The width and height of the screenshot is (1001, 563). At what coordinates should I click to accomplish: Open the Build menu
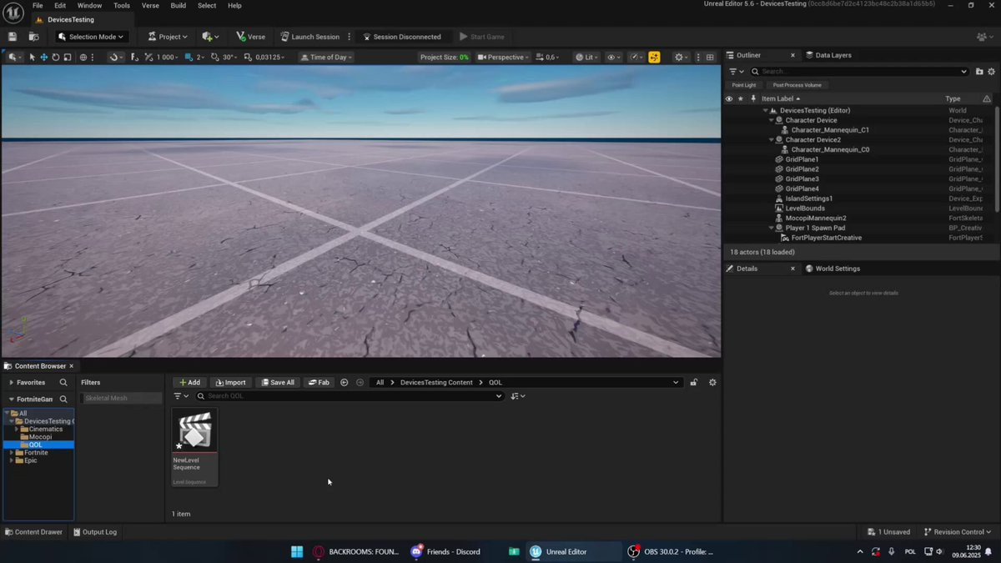[x=179, y=6]
